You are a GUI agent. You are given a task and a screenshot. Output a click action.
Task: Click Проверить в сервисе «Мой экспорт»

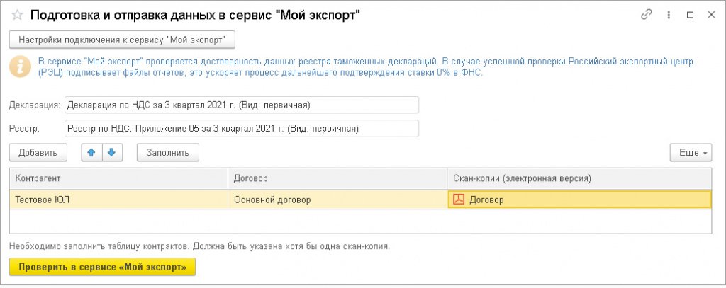click(x=102, y=267)
